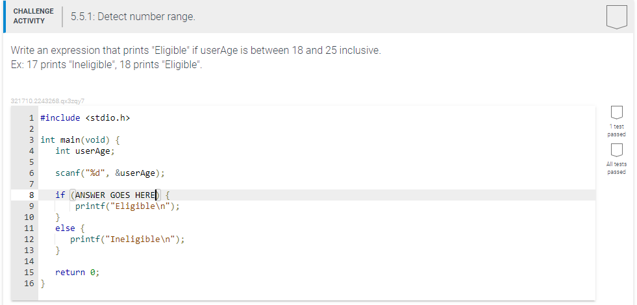Place cursor on the #include <stdio.h> line
Image resolution: width=637 pixels, height=305 pixels.
pyautogui.click(x=85, y=118)
